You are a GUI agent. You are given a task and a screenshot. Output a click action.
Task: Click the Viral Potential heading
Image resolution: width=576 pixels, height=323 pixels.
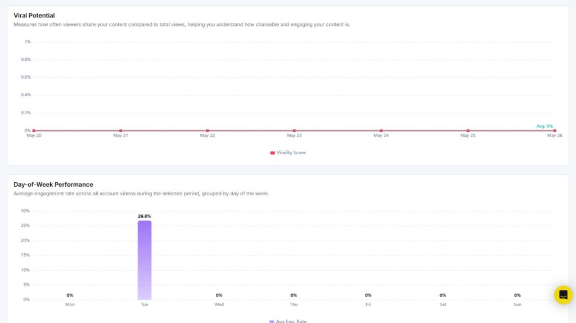tap(34, 15)
